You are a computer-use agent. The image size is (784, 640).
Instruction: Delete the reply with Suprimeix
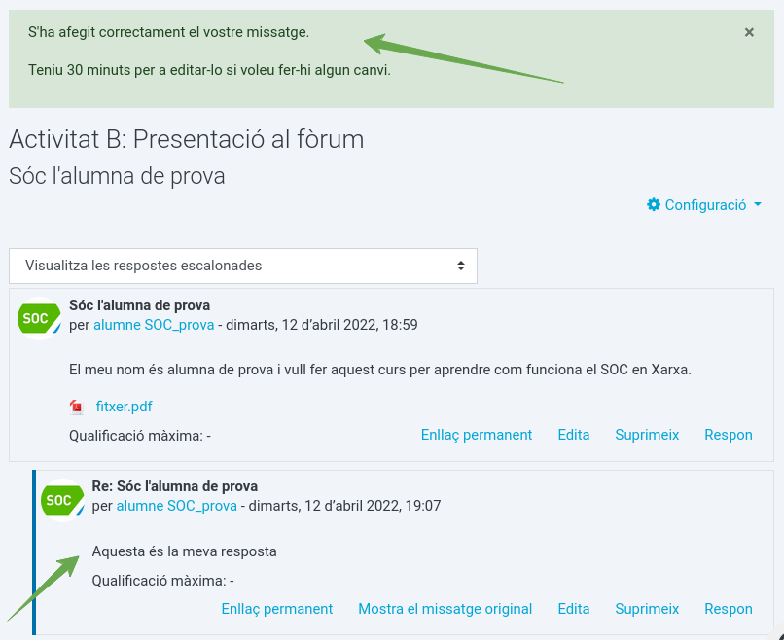point(647,609)
